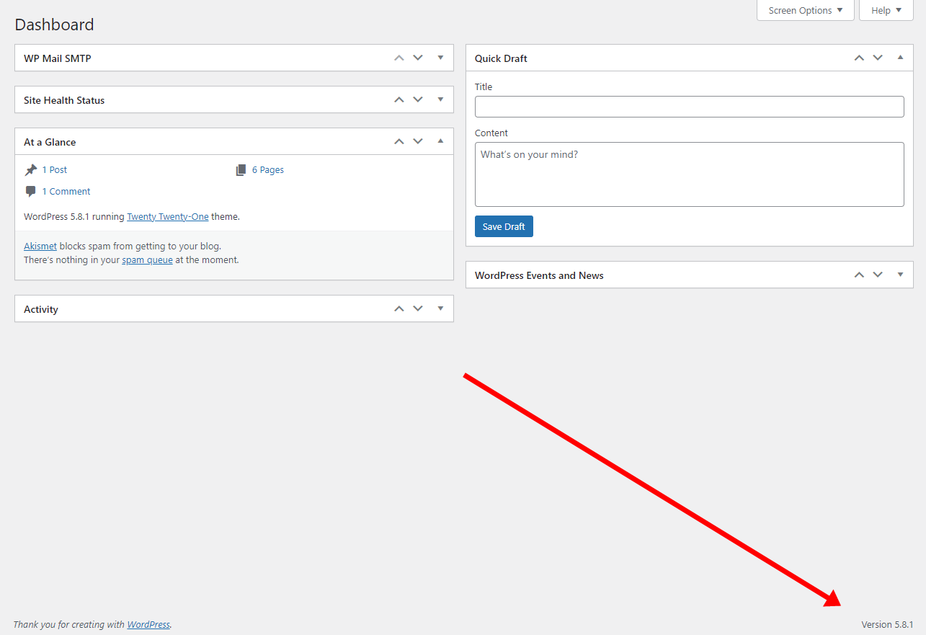Open the Help tab

886,11
